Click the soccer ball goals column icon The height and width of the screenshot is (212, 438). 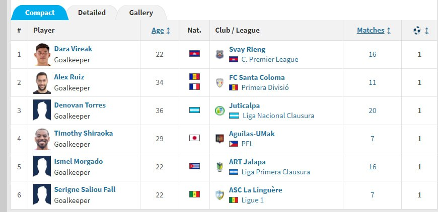(x=417, y=30)
